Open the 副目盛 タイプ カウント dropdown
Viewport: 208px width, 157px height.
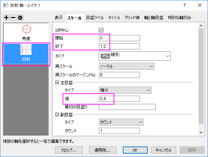(x=121, y=122)
